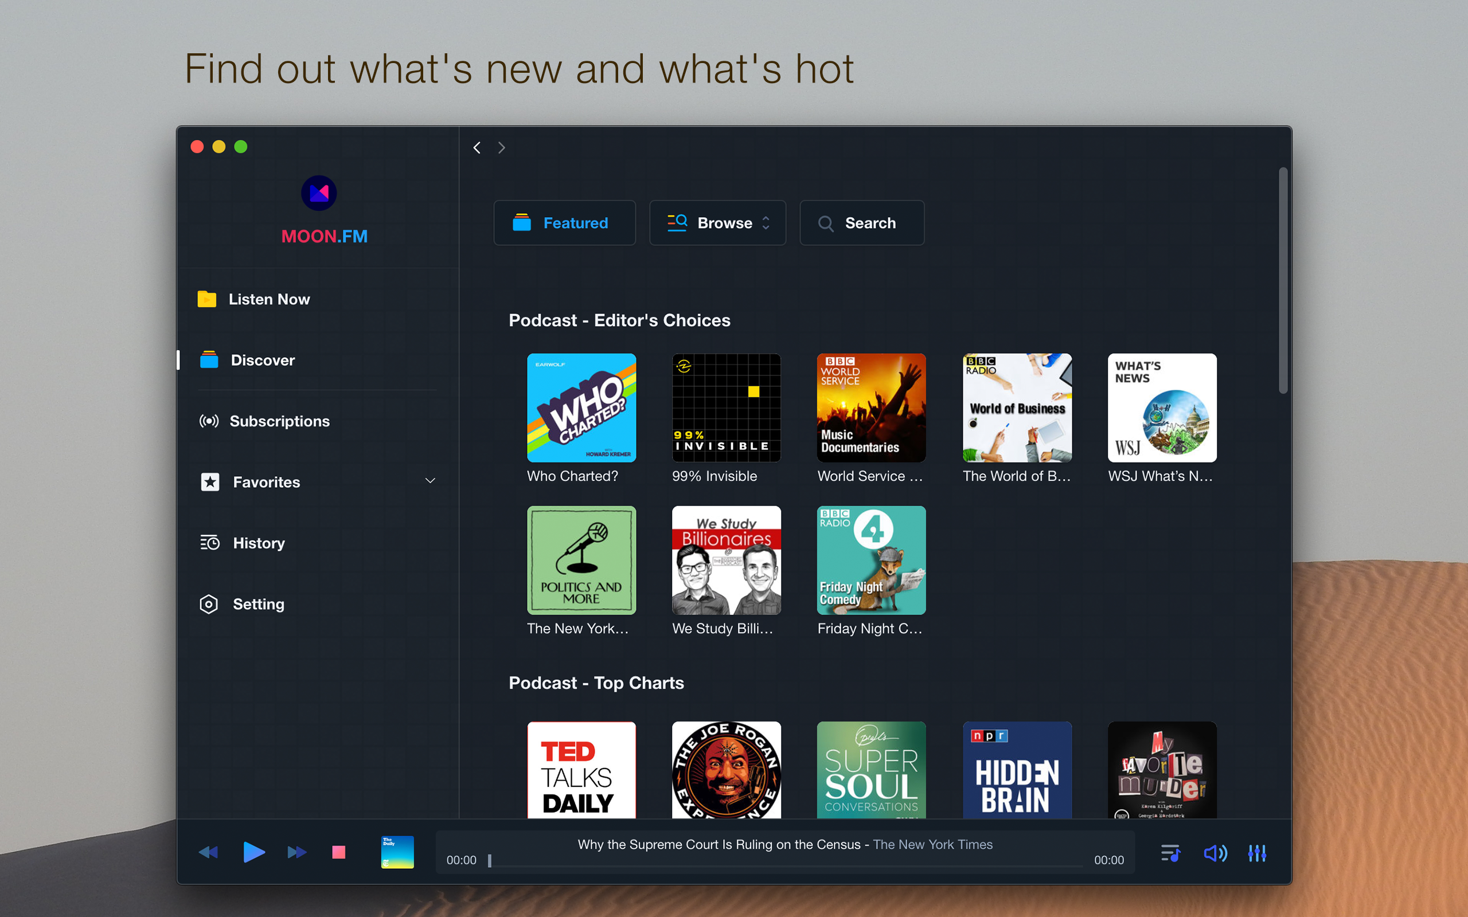The image size is (1468, 917).
Task: Toggle playback with the Play button
Action: pyautogui.click(x=254, y=852)
